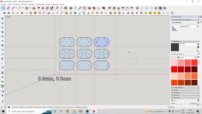Activate the Orbit camera tool
Screen dimensions: 202x114
(x=71, y=8)
